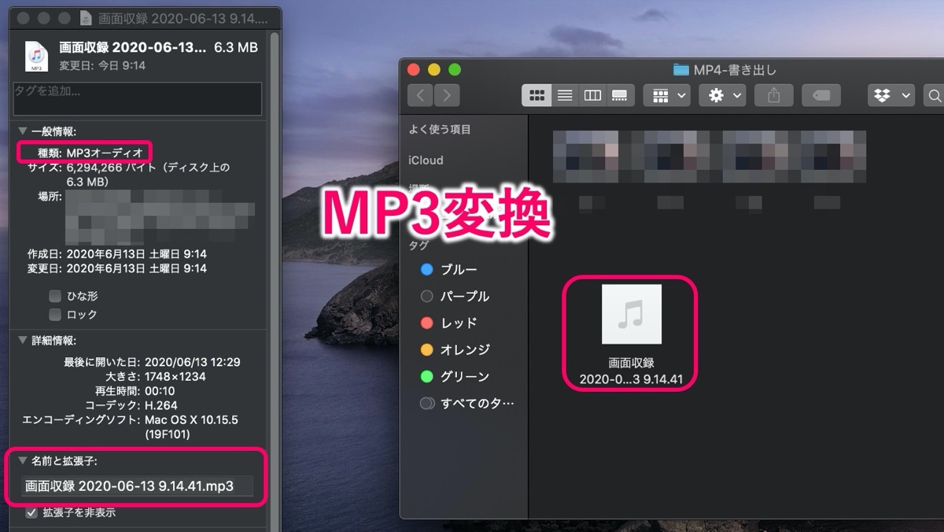The height and width of the screenshot is (532, 944).
Task: Click the Finder back navigation arrow
Action: [421, 96]
